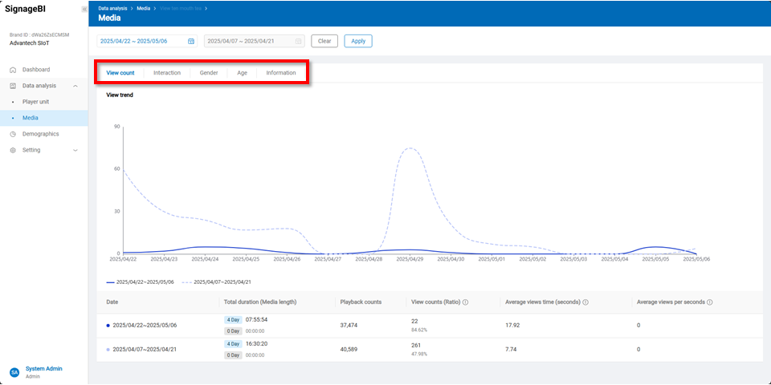
Task: Toggle the 2025/04/22~2025/05/06 legend series
Action: tap(141, 282)
